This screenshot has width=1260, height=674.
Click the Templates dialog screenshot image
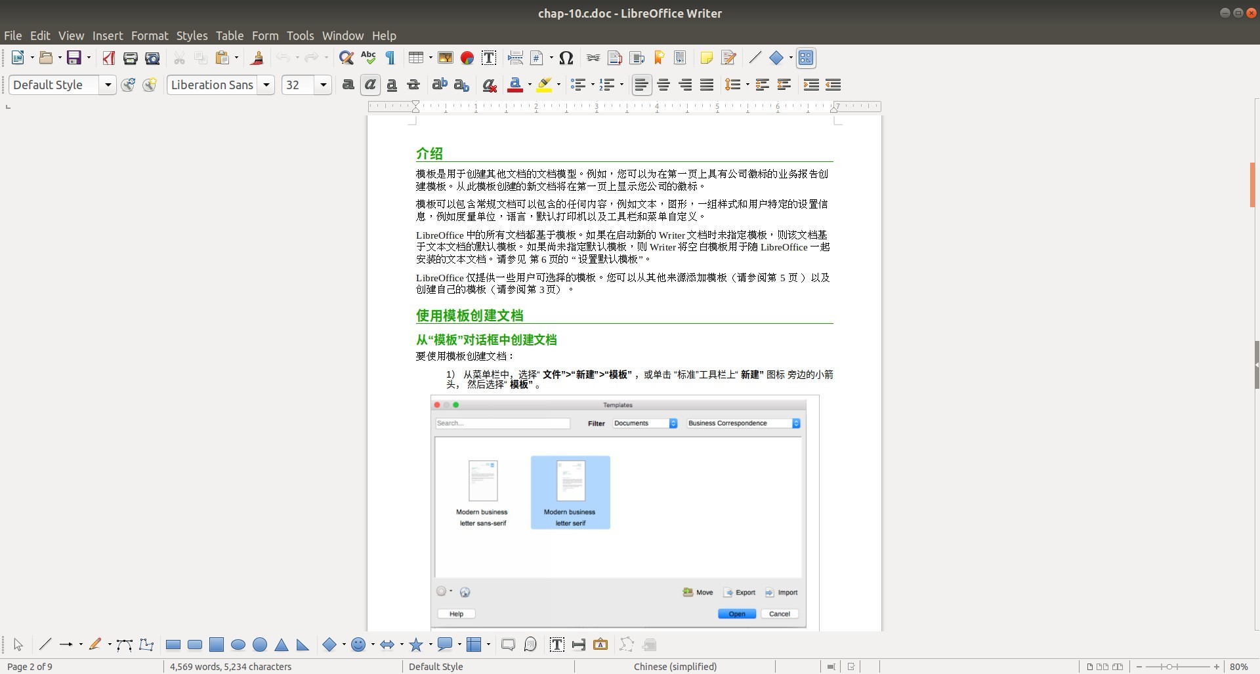pos(618,513)
